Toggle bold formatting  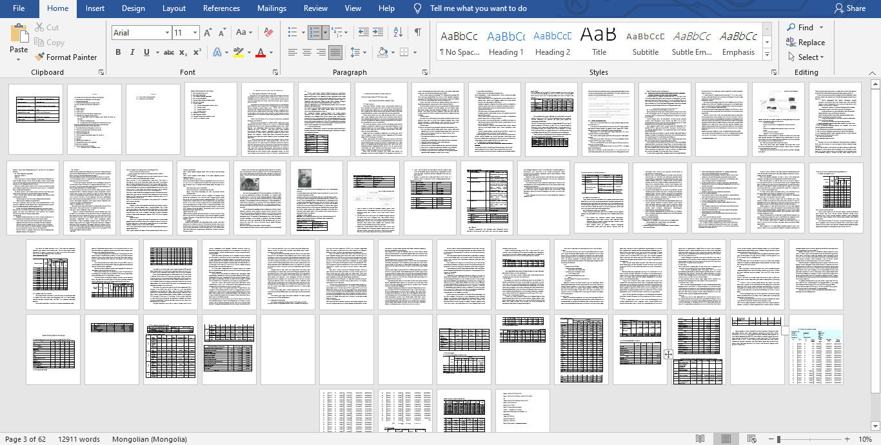coord(118,52)
